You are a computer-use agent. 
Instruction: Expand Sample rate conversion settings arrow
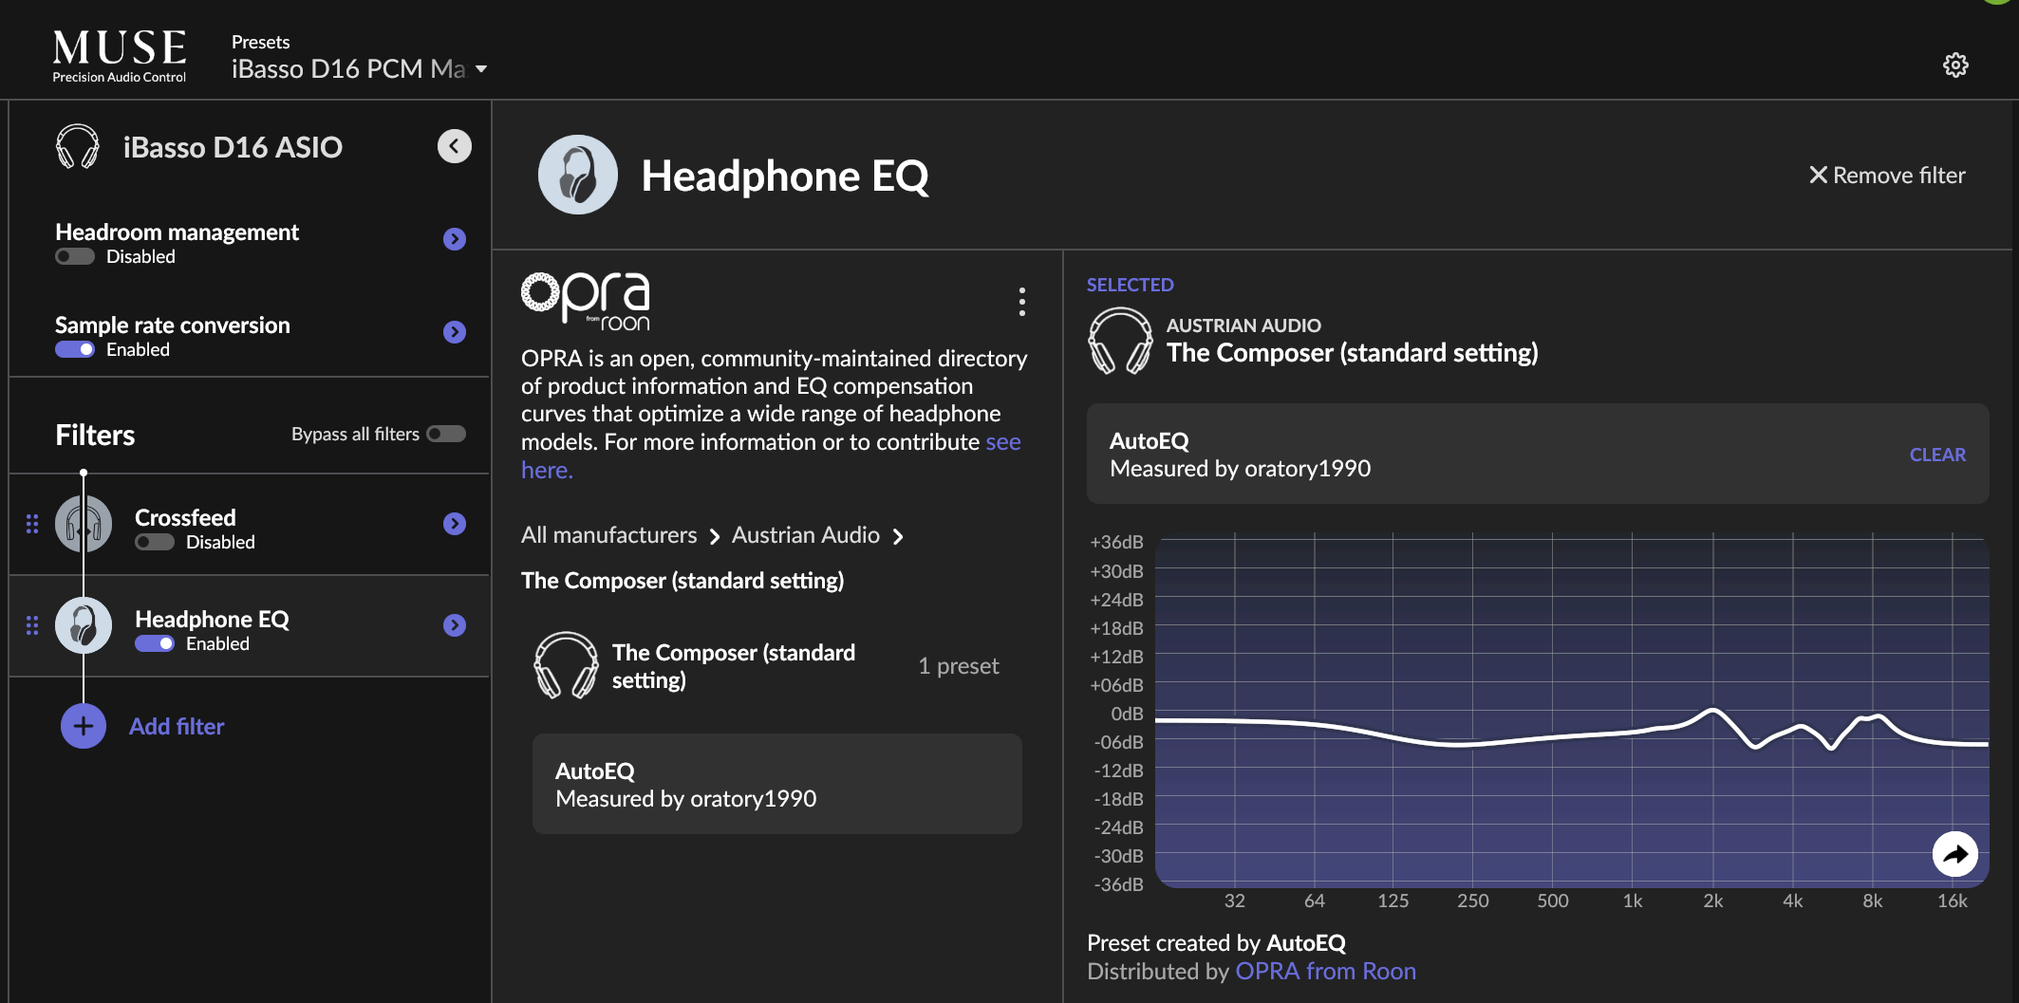coord(455,332)
